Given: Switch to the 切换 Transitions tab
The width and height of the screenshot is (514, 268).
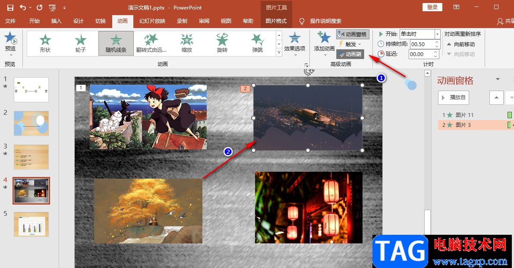Looking at the screenshot, I should [101, 21].
